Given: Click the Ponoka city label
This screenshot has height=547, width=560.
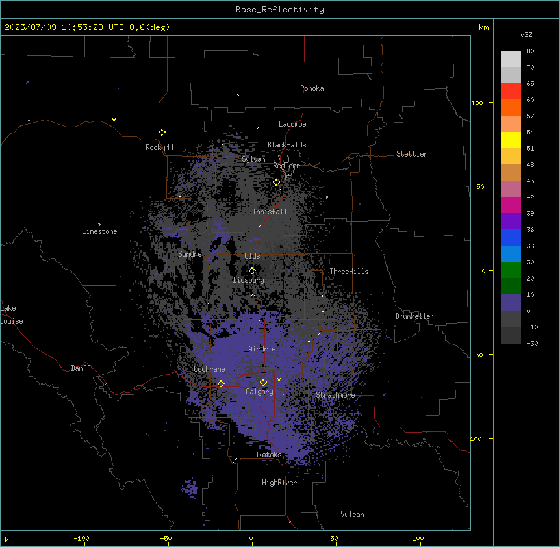Looking at the screenshot, I should [x=312, y=88].
